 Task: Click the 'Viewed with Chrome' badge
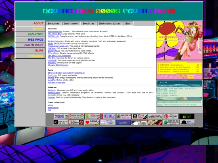77,116
